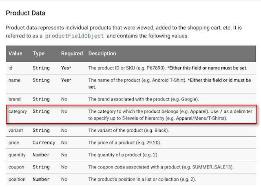Click the "Required" column header
The image size is (261, 190).
(72, 53)
